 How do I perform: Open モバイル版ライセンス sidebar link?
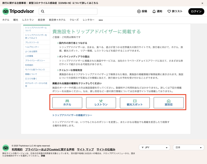click(35, 70)
